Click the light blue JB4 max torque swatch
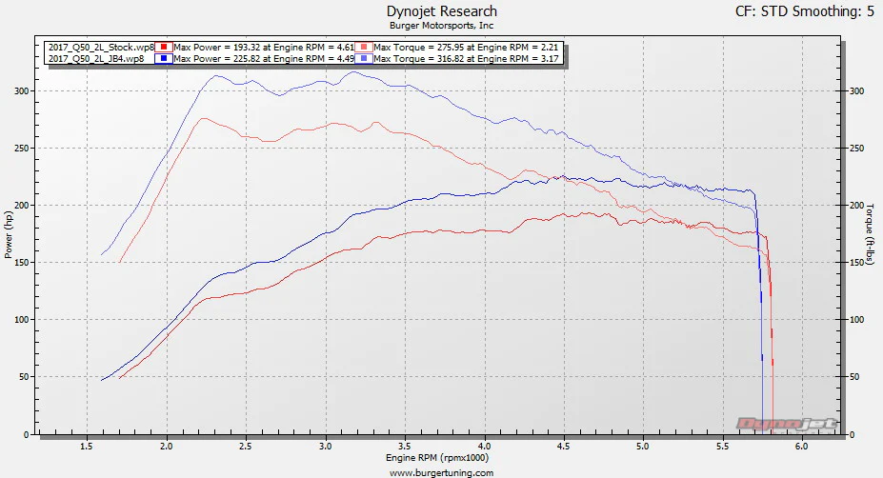Image resolution: width=883 pixels, height=478 pixels. [x=363, y=58]
